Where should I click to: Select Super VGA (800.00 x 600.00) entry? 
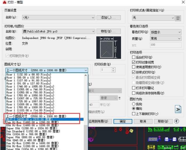coord(30,137)
